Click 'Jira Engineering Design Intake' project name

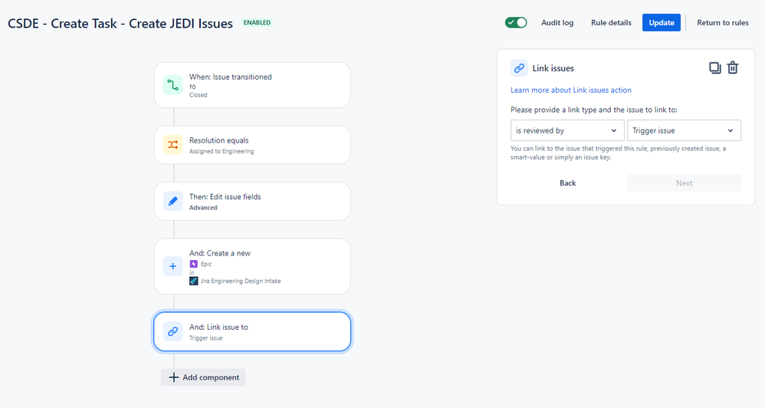pyautogui.click(x=241, y=281)
